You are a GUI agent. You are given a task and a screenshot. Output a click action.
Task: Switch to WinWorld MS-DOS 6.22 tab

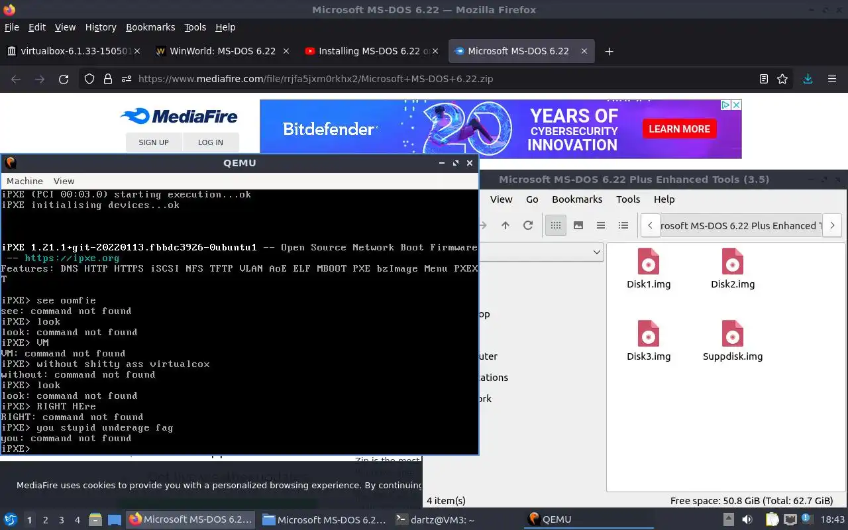coord(223,51)
